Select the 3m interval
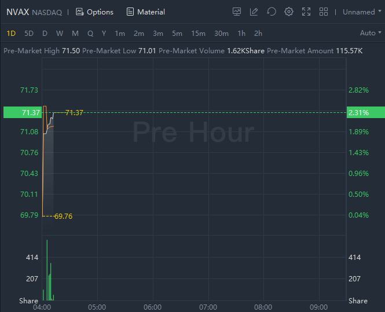This screenshot has height=312, width=385. tap(158, 34)
